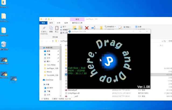
Task: Click navigation pane scroll-up arrow
Action: (61, 45)
